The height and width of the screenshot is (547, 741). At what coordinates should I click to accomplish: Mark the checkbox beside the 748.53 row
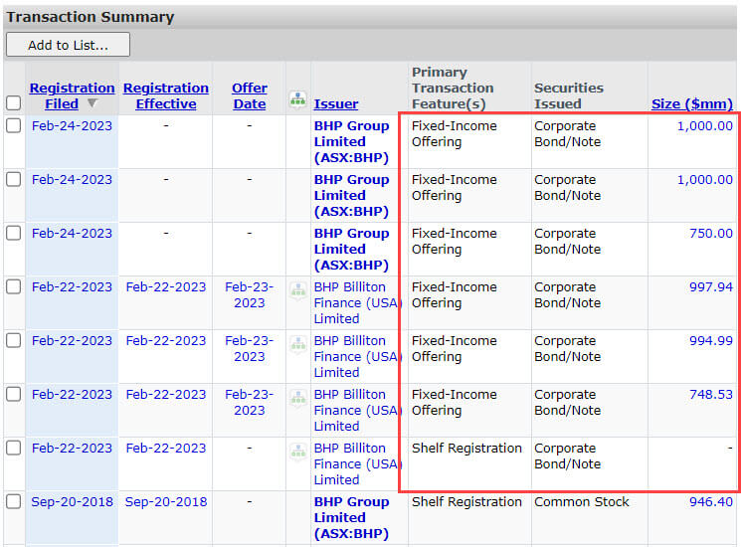[14, 394]
